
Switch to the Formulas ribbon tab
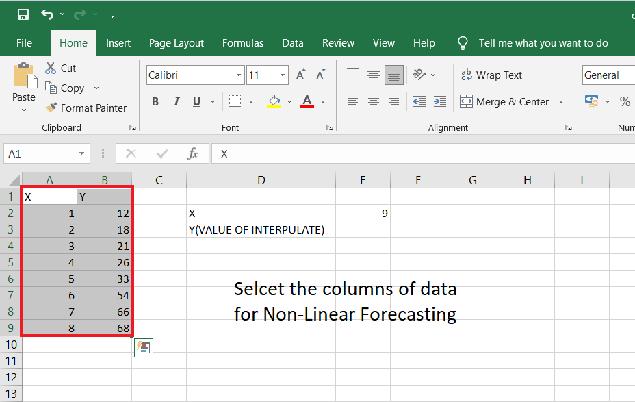click(243, 42)
